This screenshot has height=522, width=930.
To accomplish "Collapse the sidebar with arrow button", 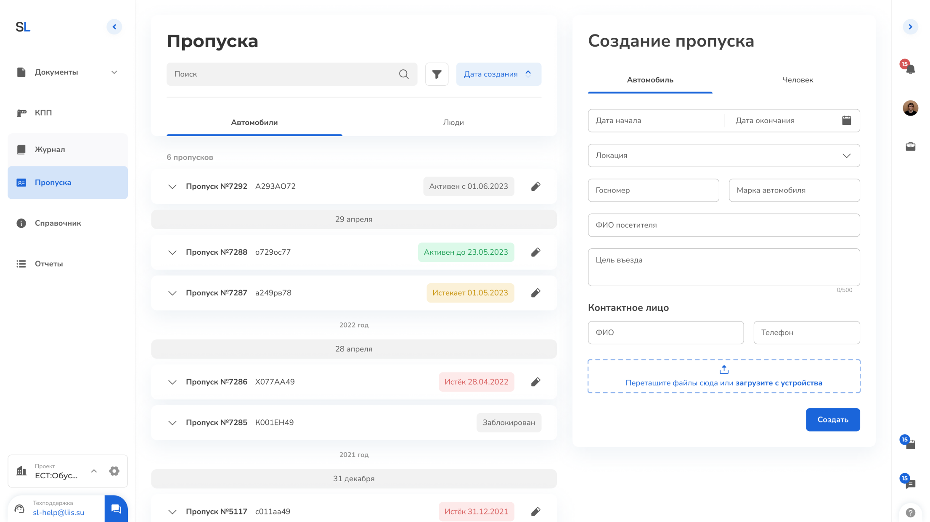I will tap(114, 26).
